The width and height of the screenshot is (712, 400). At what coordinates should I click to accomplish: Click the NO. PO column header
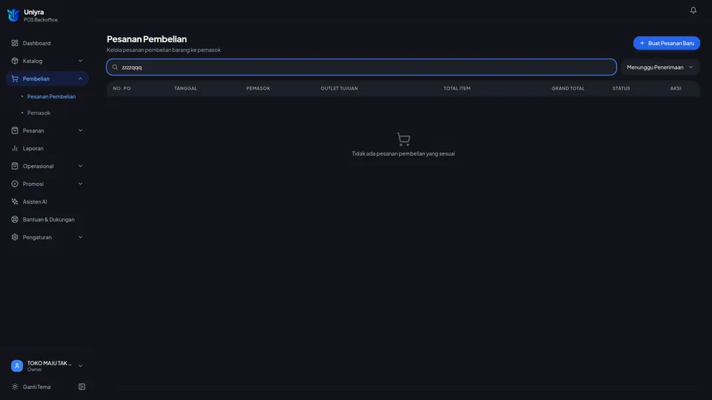pos(122,88)
